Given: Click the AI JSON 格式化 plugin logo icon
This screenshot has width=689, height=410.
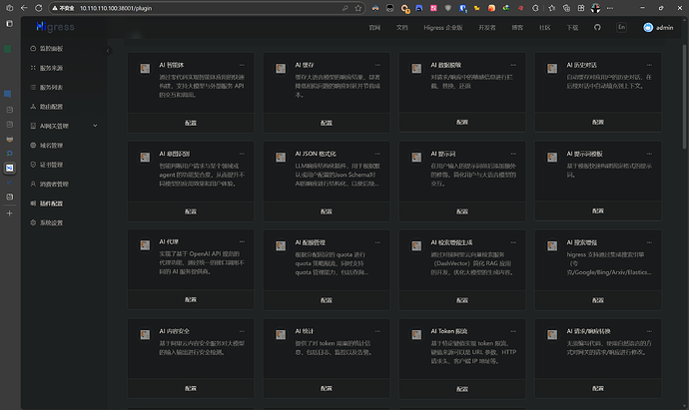Looking at the screenshot, I should (x=281, y=158).
